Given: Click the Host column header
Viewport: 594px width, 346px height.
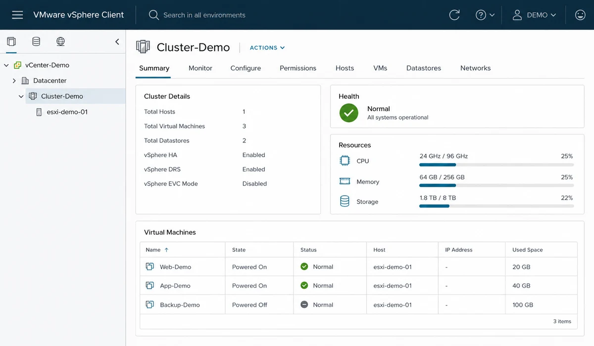Looking at the screenshot, I should (x=402, y=250).
